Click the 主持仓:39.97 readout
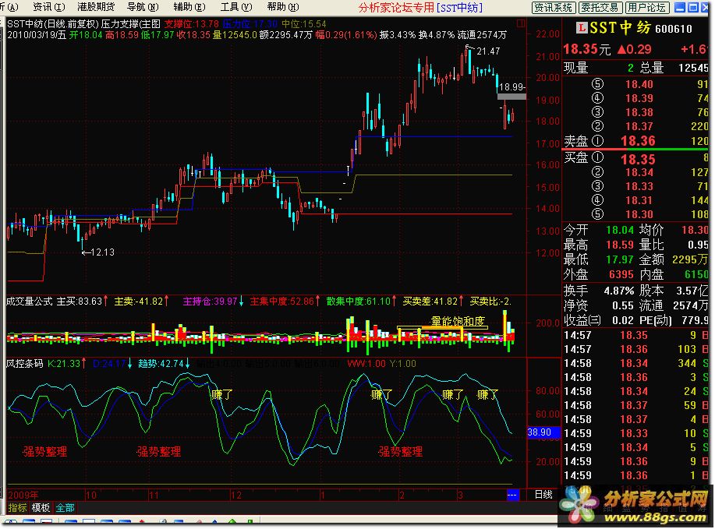 coord(210,302)
